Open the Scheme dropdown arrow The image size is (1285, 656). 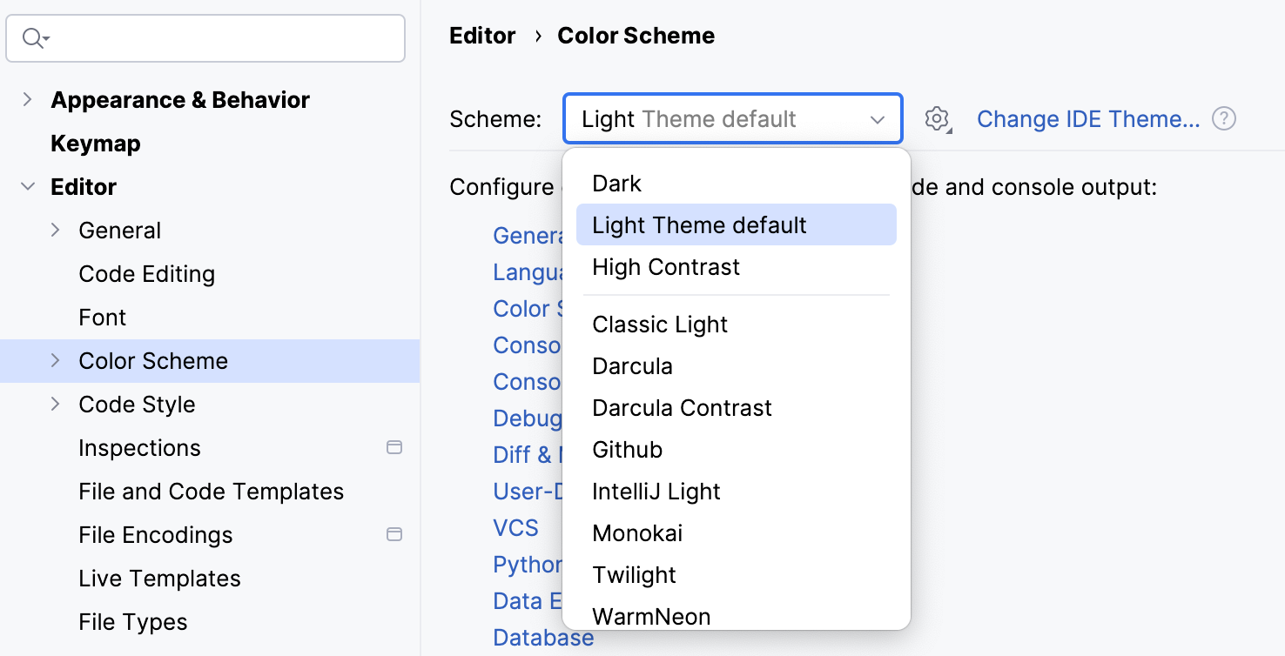pyautogui.click(x=877, y=119)
